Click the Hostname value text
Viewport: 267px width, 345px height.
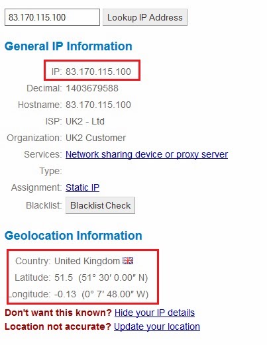coord(98,105)
